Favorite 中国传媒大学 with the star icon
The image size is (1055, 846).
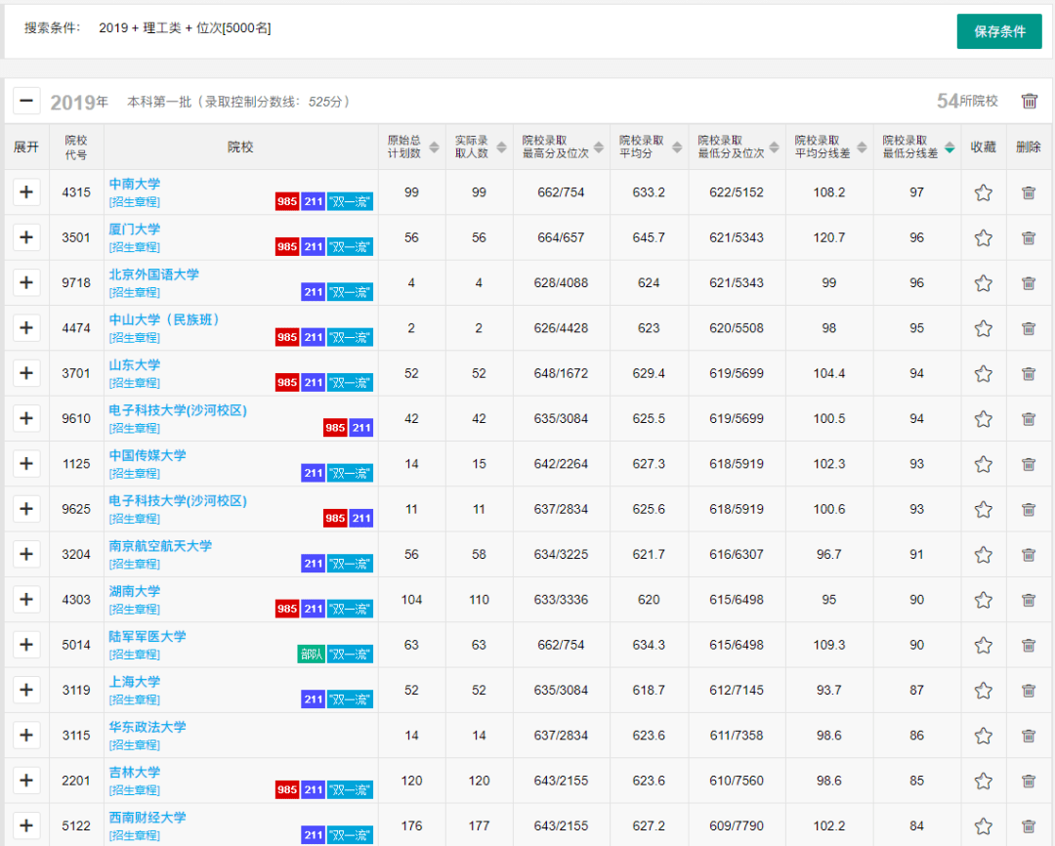click(x=983, y=464)
